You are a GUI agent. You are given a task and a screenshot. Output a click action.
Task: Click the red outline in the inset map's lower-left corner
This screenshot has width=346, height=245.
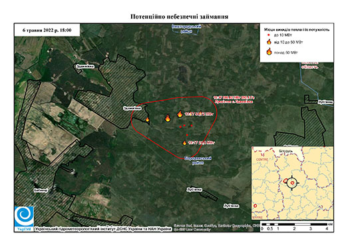(256, 206)
